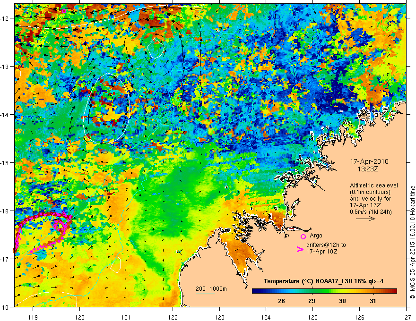
Task: Click the longitude axis label 125
Action: point(313,317)
